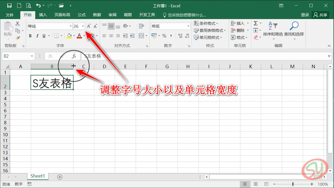Open the borders dropdown
This screenshot has width=334, height=188.
coord(62,36)
